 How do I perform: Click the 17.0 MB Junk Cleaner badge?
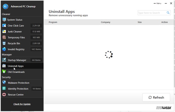(36, 32)
